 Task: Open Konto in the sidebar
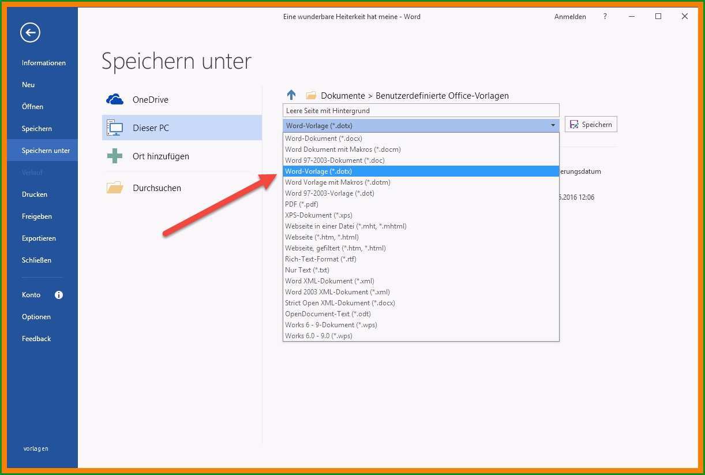point(31,295)
